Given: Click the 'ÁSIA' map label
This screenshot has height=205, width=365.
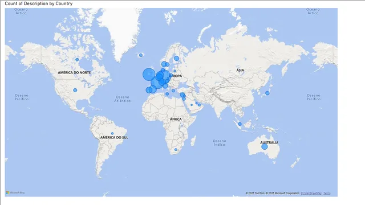Looking at the screenshot, I should tap(240, 70).
